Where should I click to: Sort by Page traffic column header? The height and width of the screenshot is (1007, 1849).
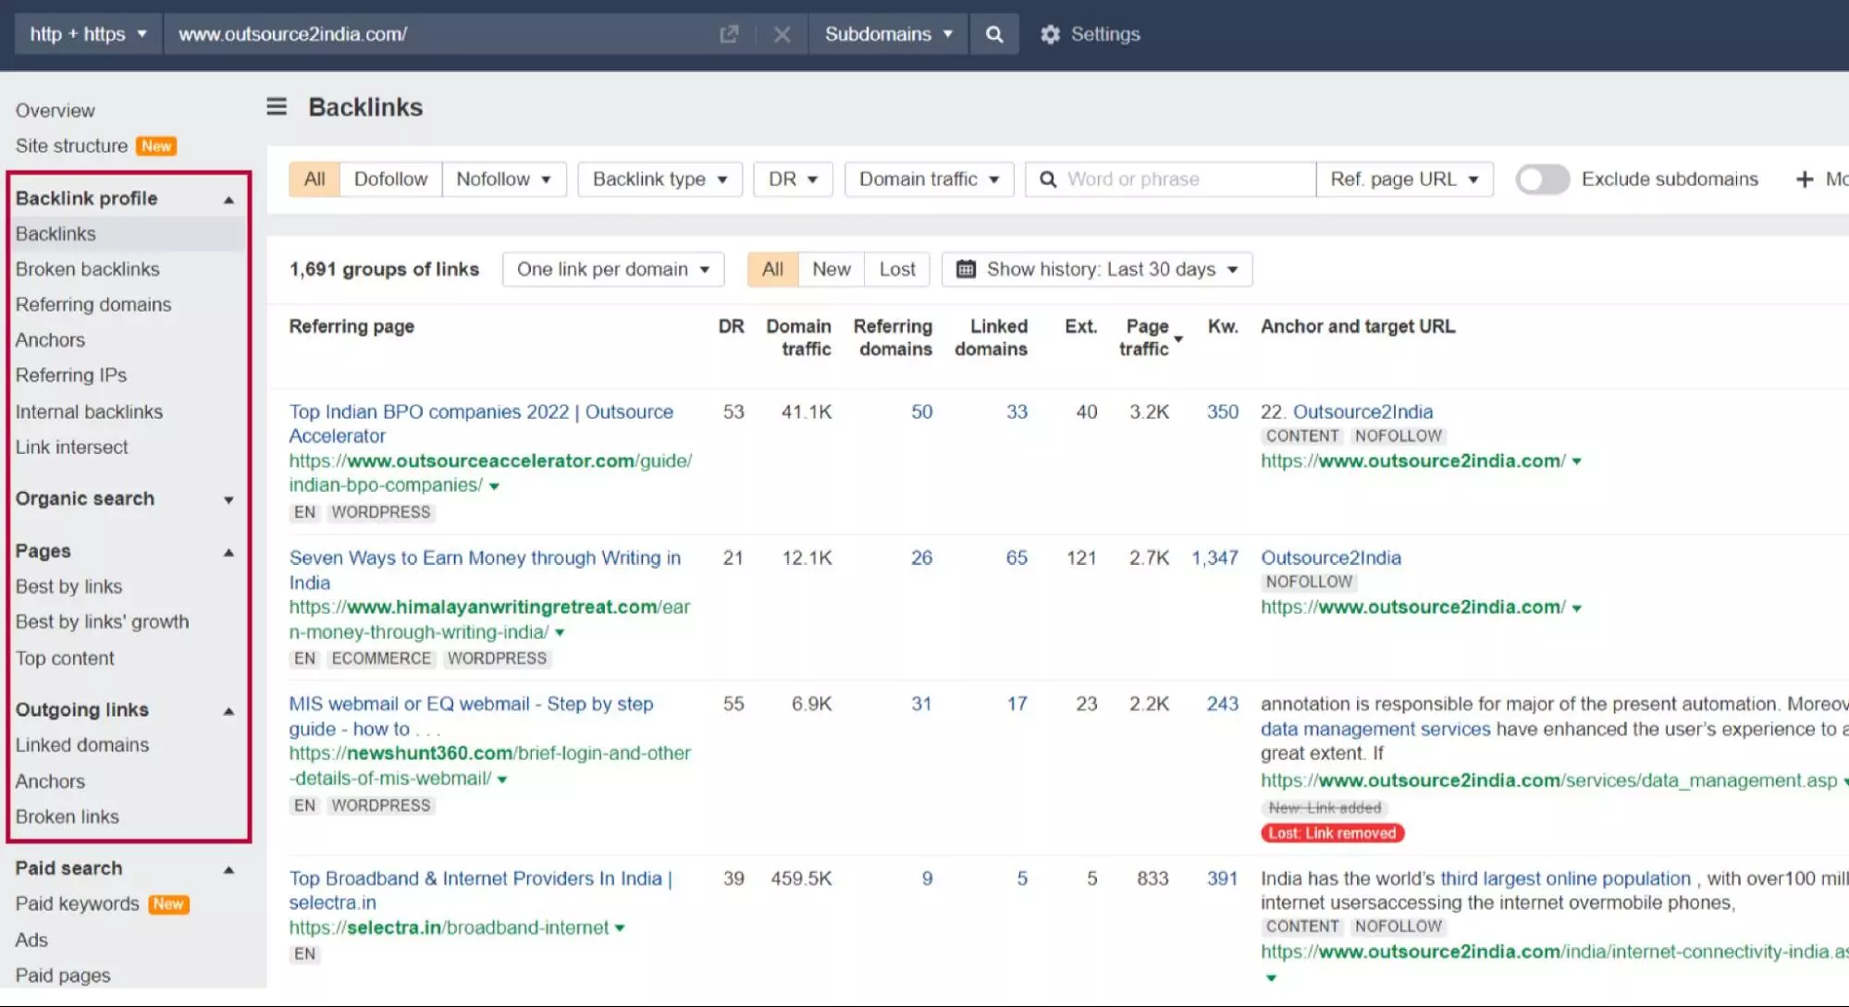pyautogui.click(x=1147, y=338)
